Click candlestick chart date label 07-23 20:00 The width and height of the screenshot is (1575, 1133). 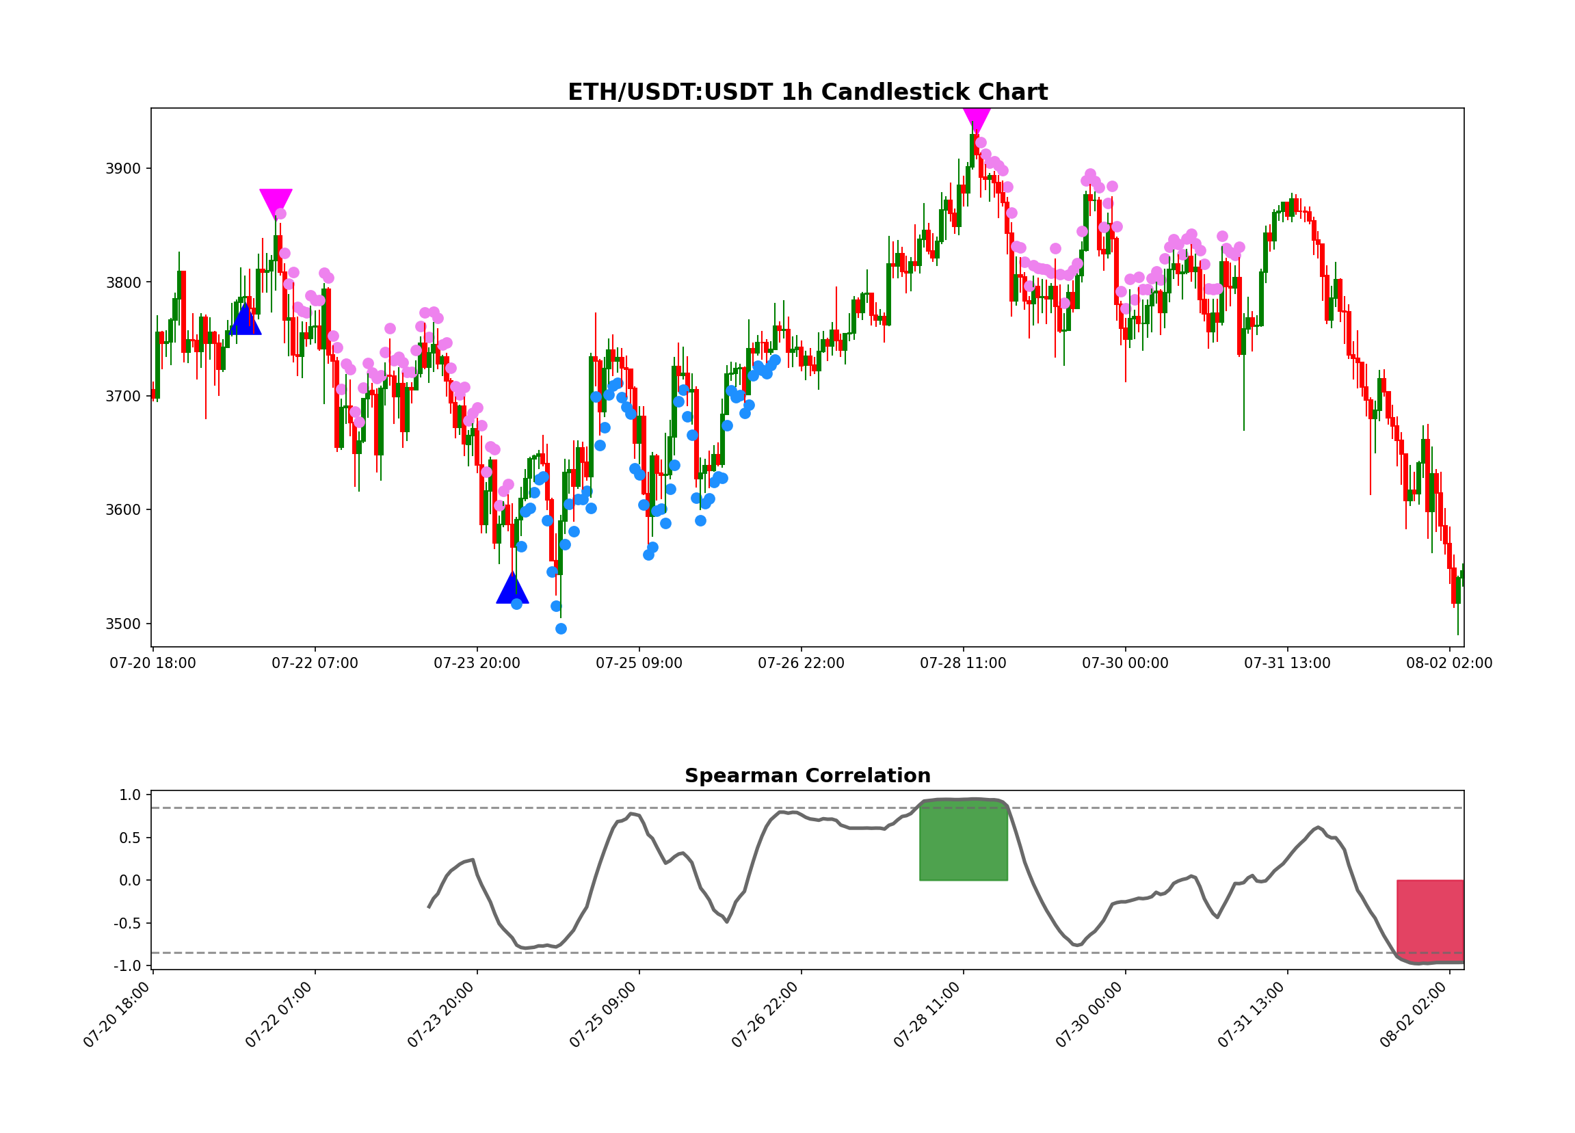click(477, 663)
